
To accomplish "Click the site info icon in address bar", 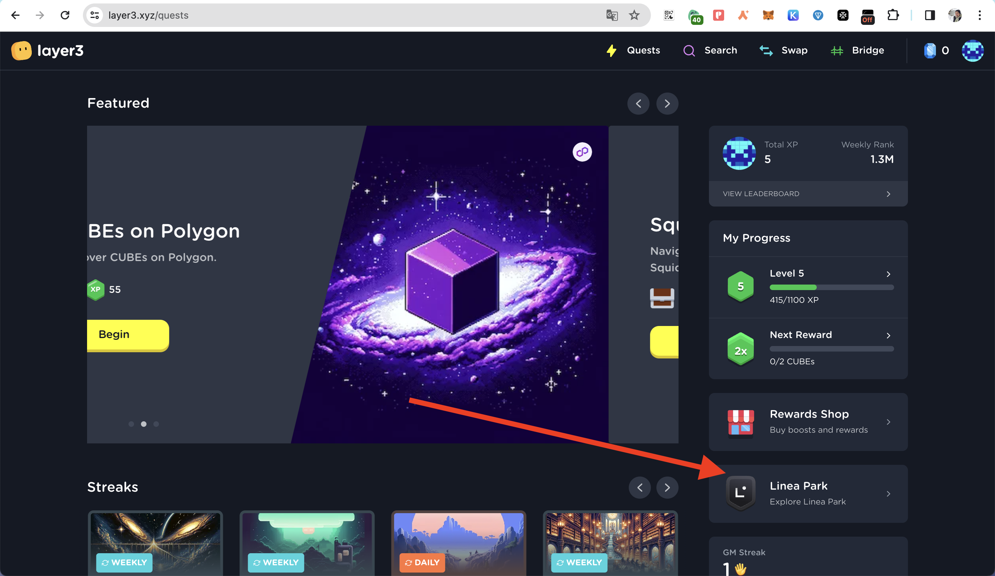I will click(94, 16).
